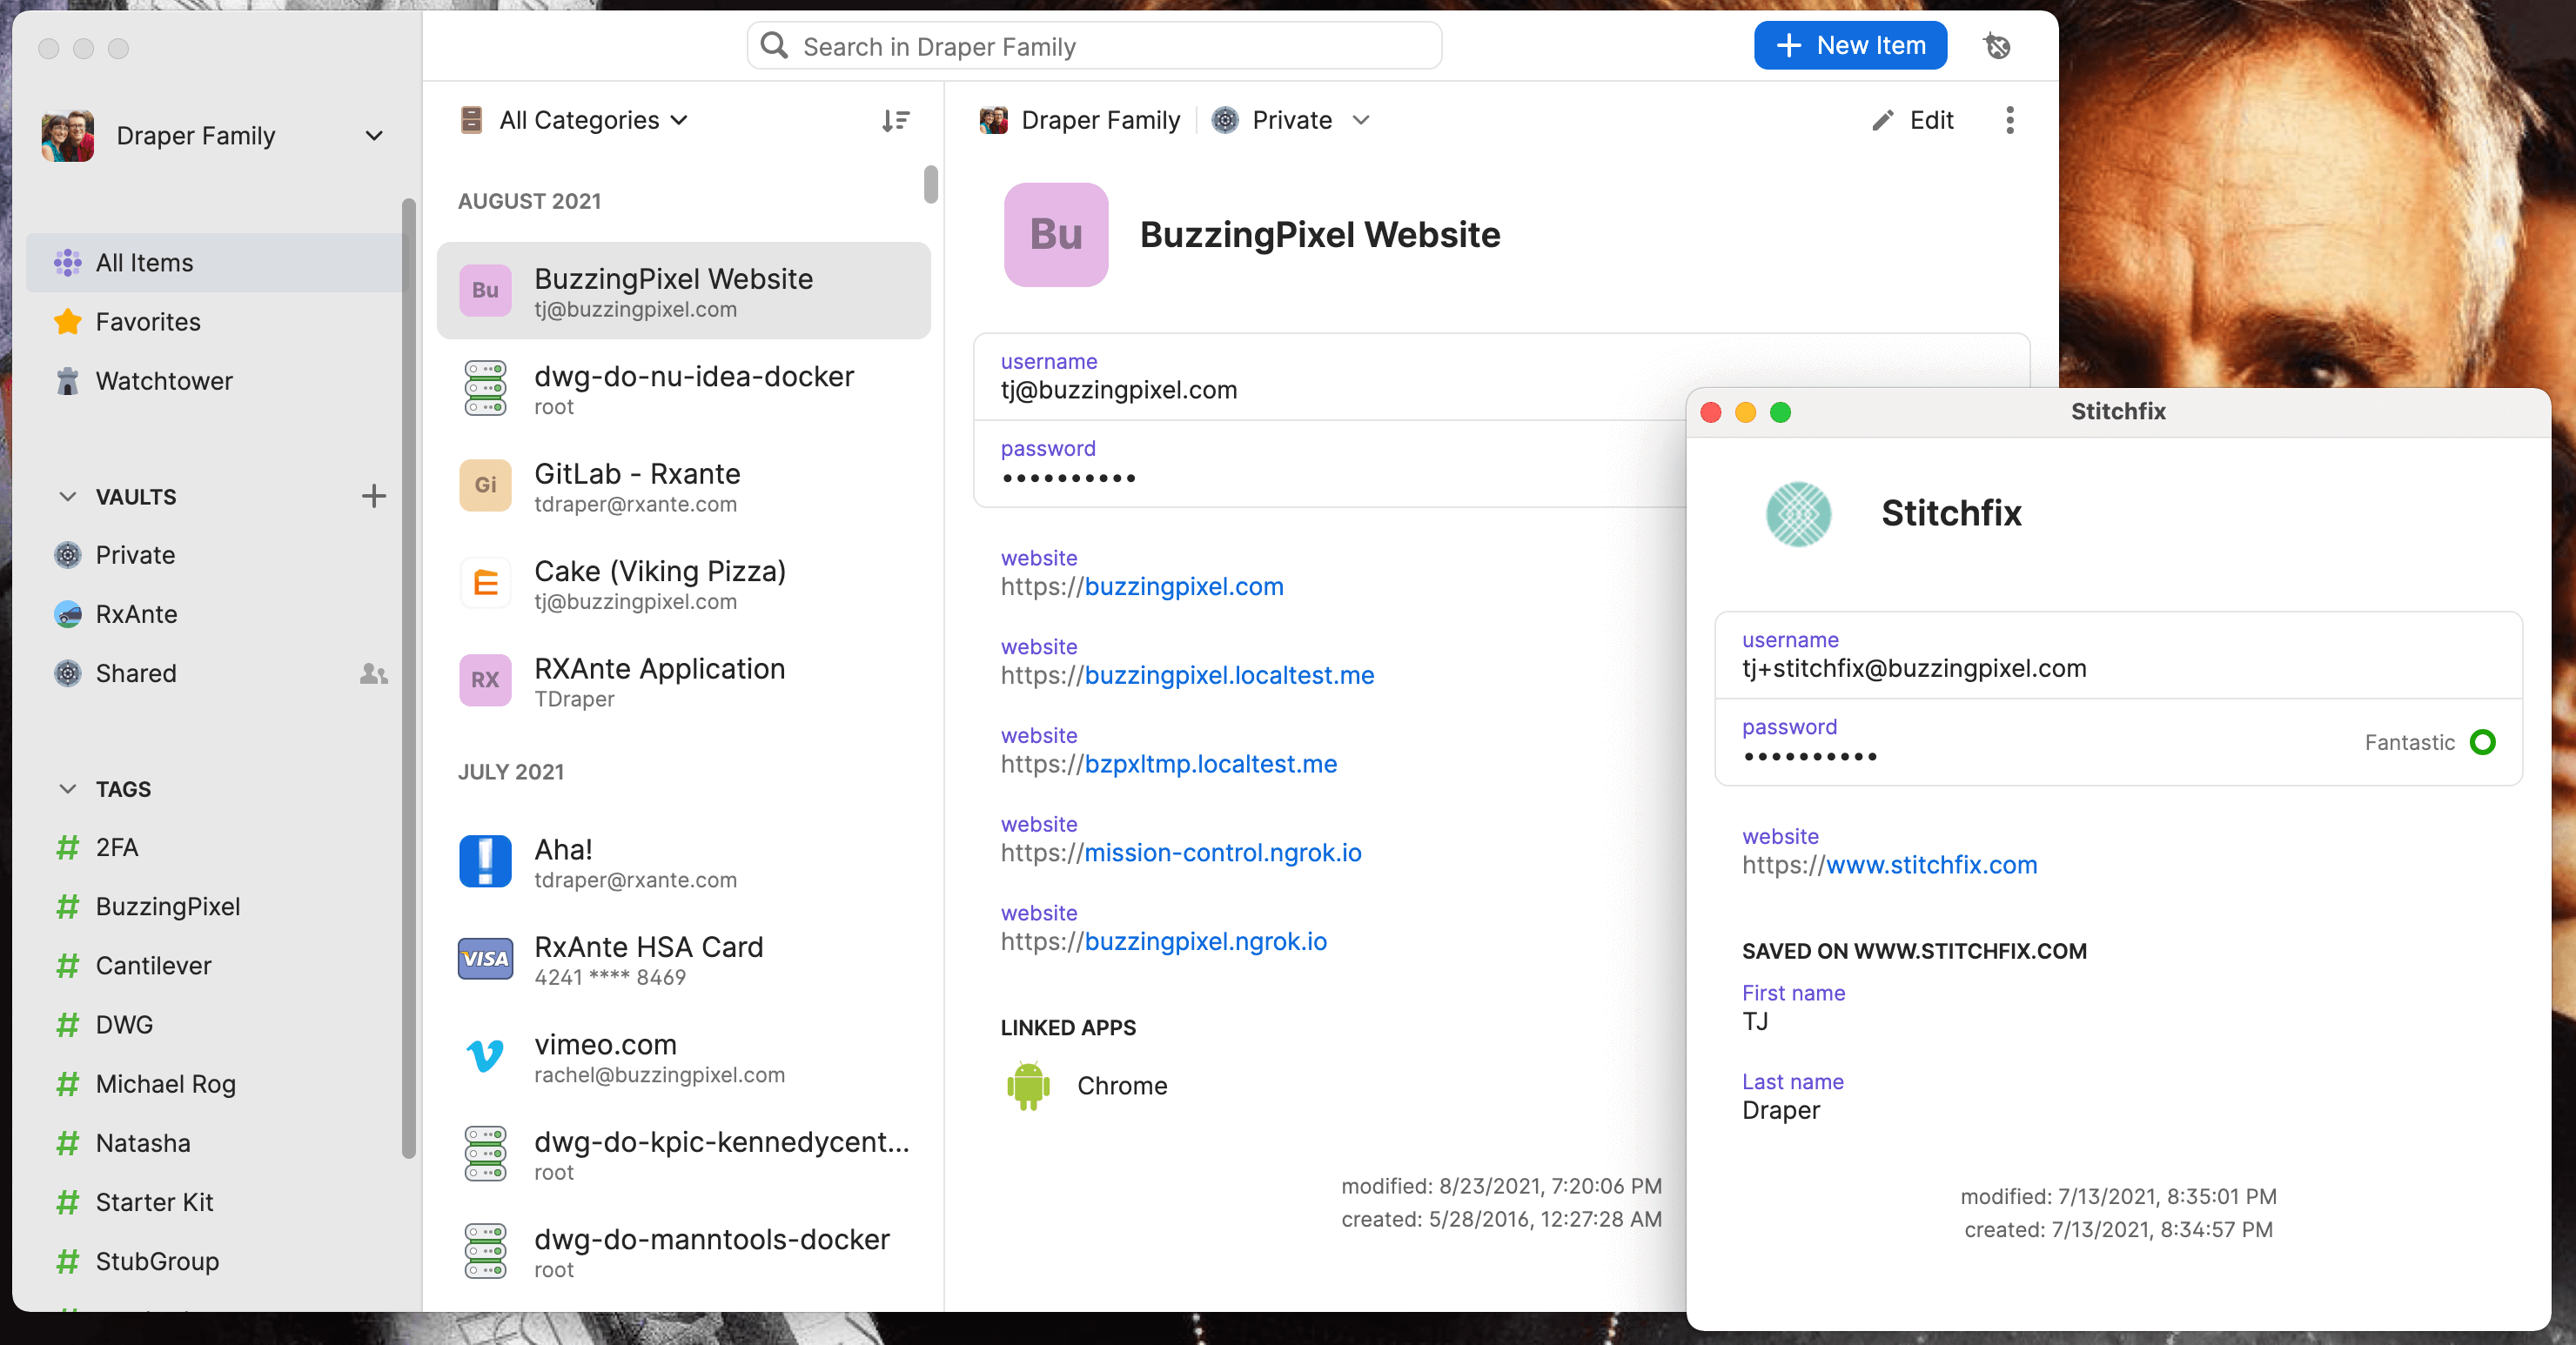Select the BuzzingPixel tag
The image size is (2576, 1345).
(216, 907)
